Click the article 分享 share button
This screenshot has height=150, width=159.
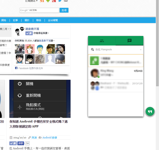[21, 143]
